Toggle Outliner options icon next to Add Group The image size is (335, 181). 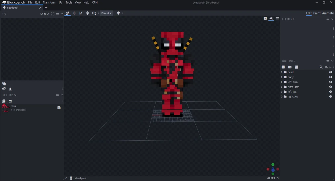click(x=296, y=67)
